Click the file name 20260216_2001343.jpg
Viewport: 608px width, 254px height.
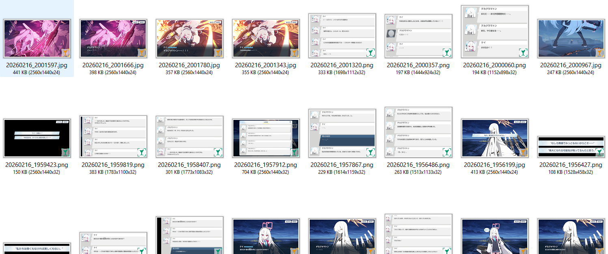[x=266, y=65]
